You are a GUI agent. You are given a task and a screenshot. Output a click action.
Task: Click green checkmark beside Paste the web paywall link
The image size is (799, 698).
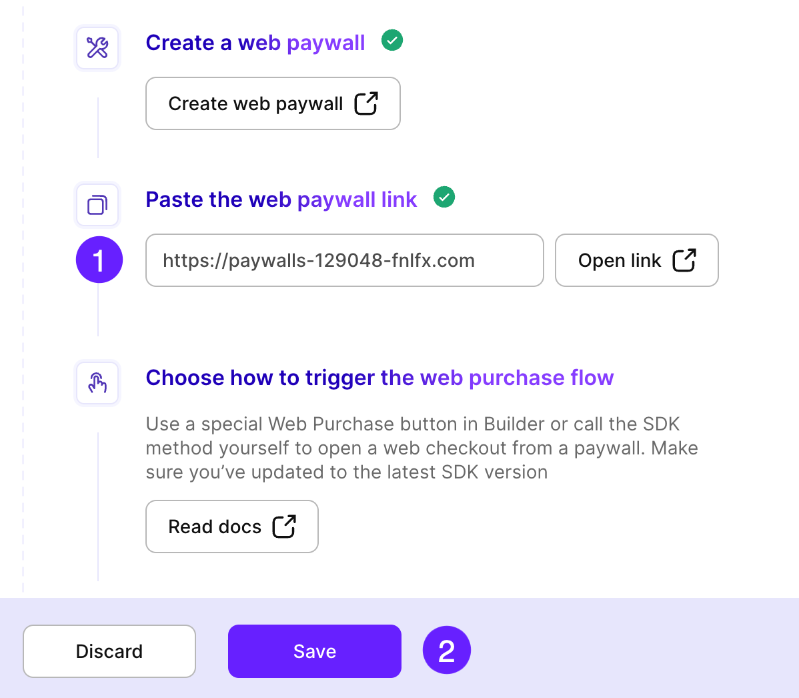click(x=444, y=198)
